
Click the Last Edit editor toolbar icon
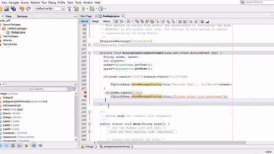click(116, 21)
